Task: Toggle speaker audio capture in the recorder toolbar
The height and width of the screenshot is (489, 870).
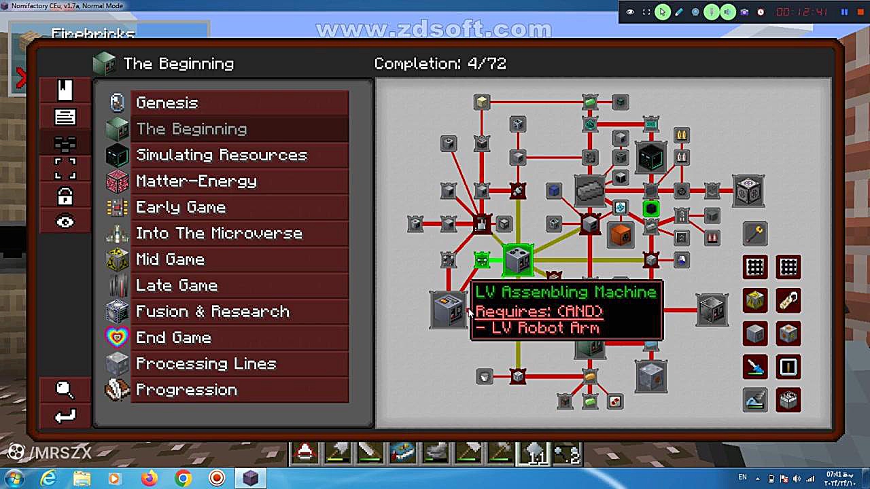Action: click(x=728, y=12)
